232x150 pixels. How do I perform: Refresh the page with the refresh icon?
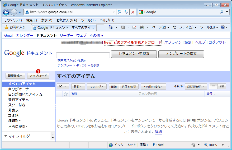tap(126, 12)
